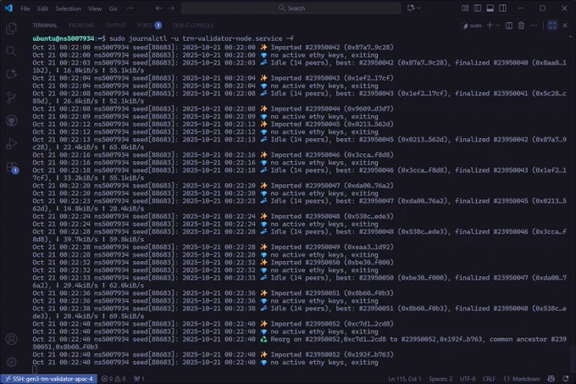Open Copilot status icon in status bar
The height and width of the screenshot is (384, 576).
551,379
